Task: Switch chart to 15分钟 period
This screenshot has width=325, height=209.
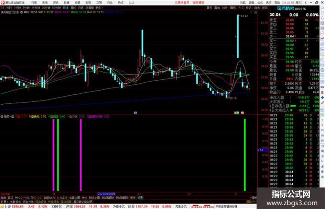Action: click(36, 8)
